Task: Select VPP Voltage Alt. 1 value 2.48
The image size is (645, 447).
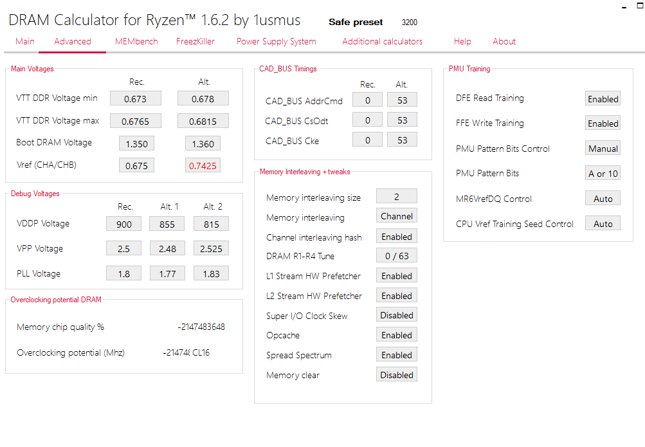Action: click(167, 249)
